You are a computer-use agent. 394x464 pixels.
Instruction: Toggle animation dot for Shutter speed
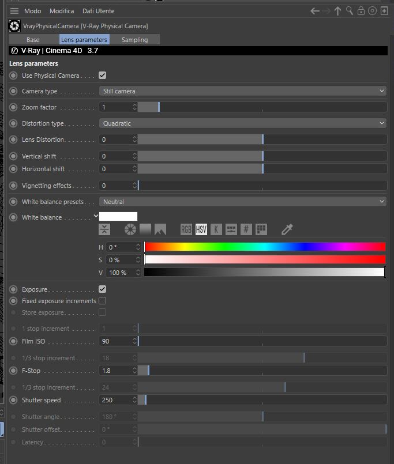[13, 400]
